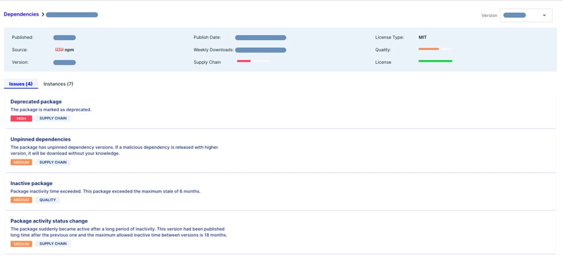Click the orange Quality score bar
Image resolution: width=563 pixels, height=272 pixels.
pos(429,49)
